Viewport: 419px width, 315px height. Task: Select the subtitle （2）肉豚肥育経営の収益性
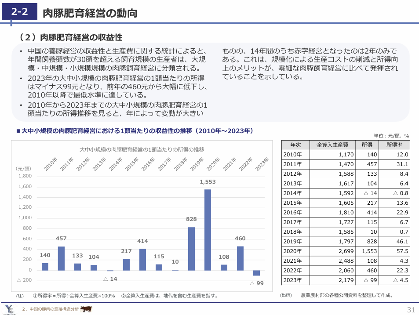(70, 37)
